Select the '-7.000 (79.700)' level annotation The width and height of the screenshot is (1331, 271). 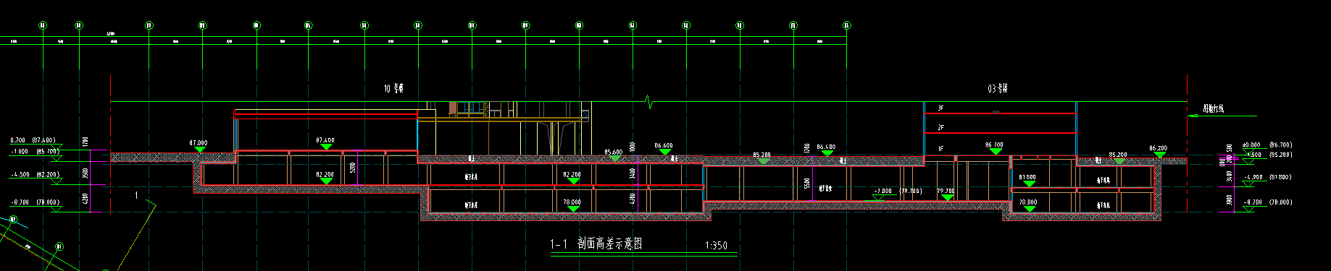pos(898,192)
